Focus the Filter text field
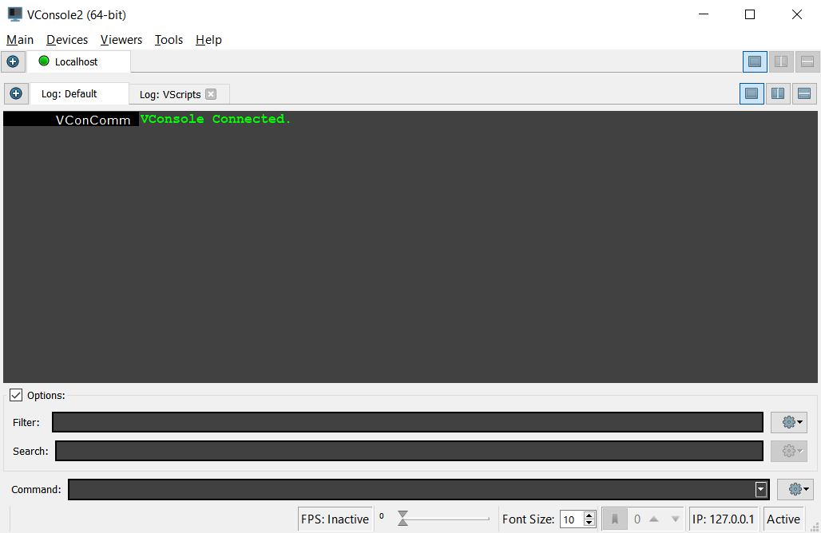This screenshot has width=821, height=533. coord(407,422)
